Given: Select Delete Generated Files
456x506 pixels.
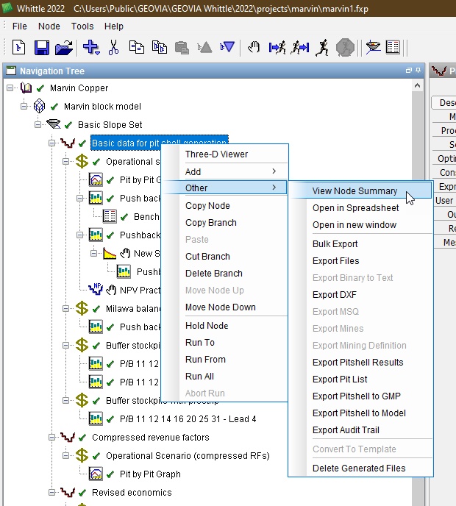Looking at the screenshot, I should (361, 468).
